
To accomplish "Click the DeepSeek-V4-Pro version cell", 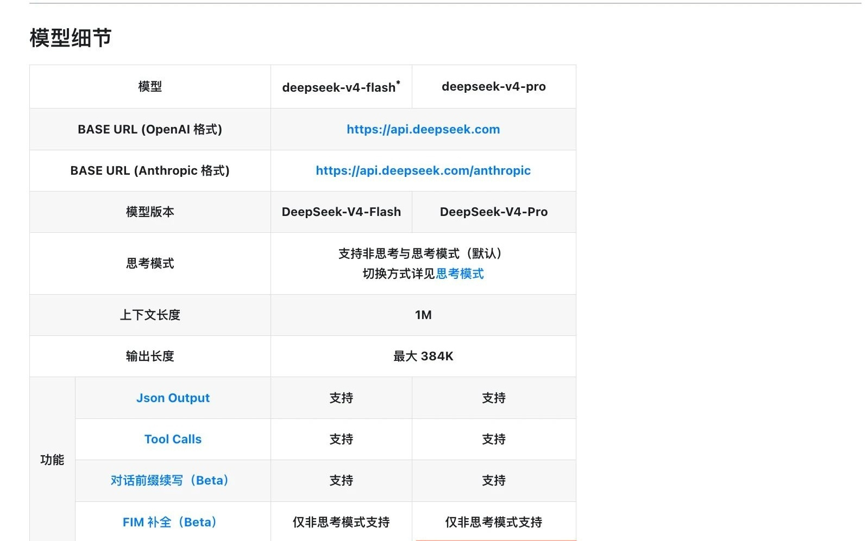I will click(494, 212).
